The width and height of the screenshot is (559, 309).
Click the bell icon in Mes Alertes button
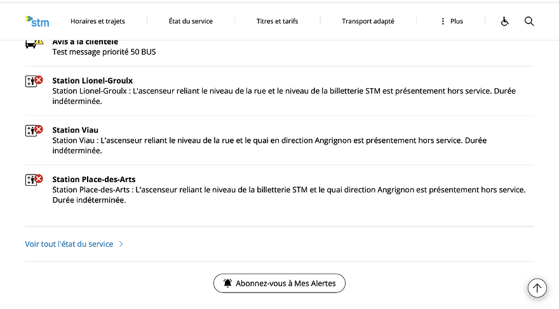227,283
